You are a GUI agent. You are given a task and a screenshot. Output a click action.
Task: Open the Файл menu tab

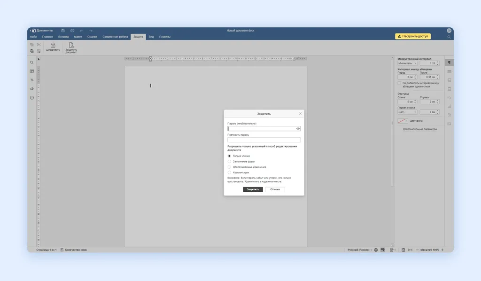coord(33,37)
